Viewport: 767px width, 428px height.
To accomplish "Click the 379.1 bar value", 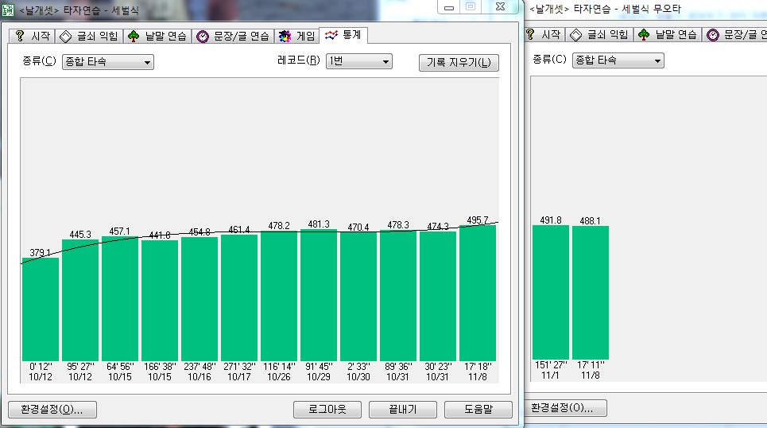I will 40,253.
